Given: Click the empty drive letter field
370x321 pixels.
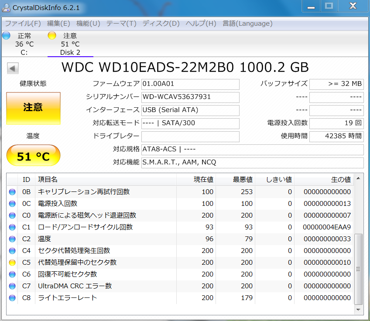Looking at the screenshot, I should point(190,137).
